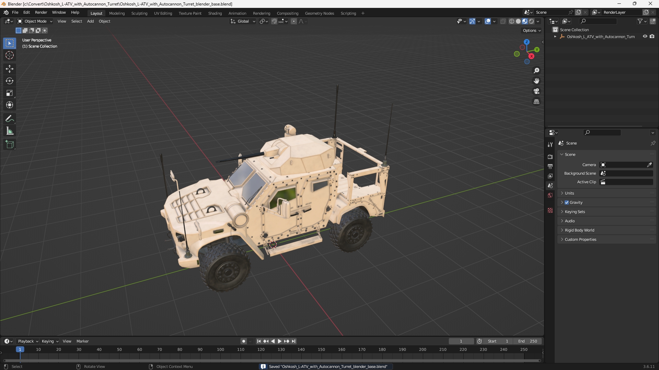Click the Blender logo menu icon
The image size is (659, 370).
(x=6, y=12)
